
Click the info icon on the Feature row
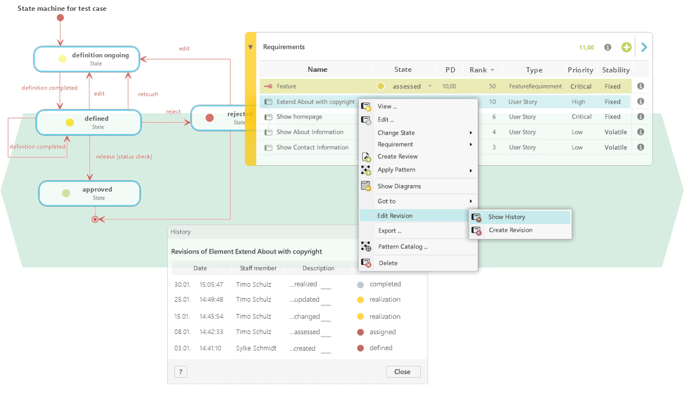(640, 86)
